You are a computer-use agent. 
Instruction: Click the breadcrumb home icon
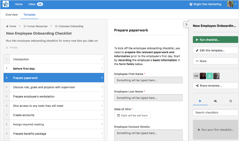point(7,26)
